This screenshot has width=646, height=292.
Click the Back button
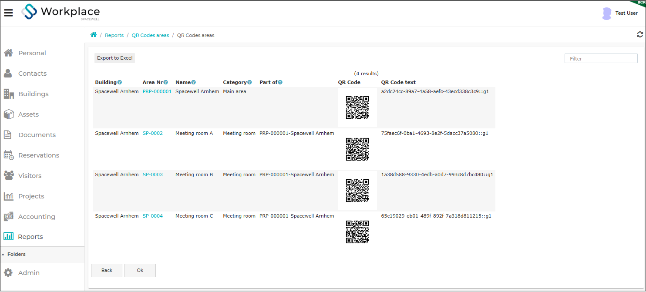(107, 270)
